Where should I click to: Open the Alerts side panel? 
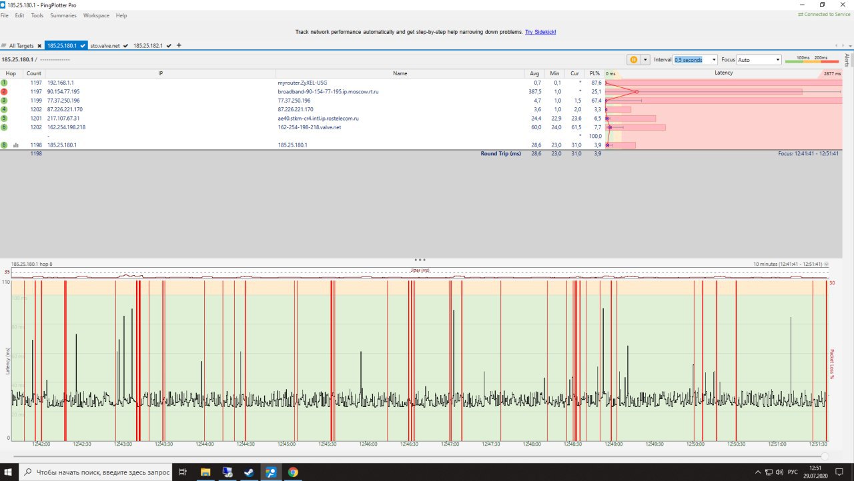pos(847,60)
